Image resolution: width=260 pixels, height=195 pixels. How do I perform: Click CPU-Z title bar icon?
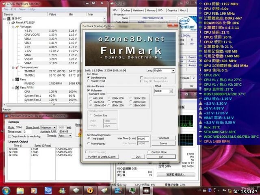coord(112,3)
